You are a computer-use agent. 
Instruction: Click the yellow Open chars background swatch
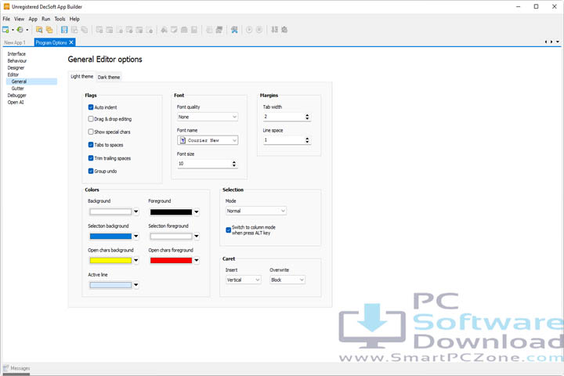[110, 260]
